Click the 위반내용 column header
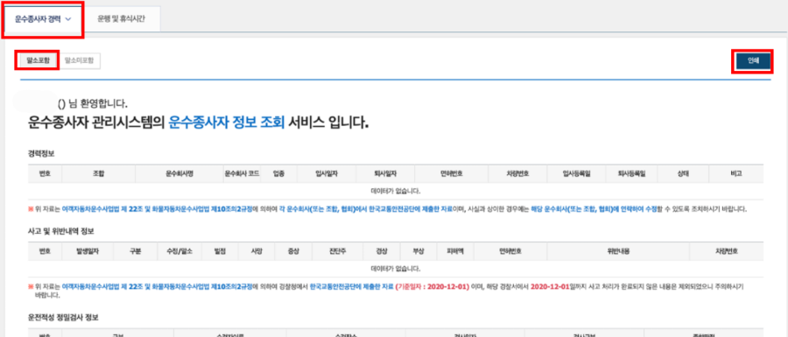Viewport: 788px width, 337px height. click(618, 250)
